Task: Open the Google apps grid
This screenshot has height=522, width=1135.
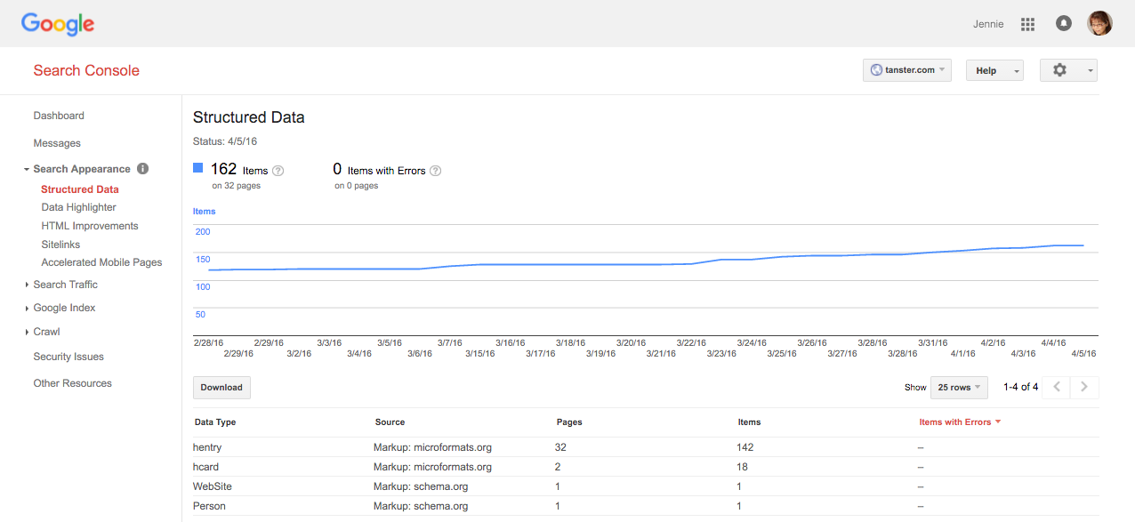Action: pyautogui.click(x=1027, y=24)
